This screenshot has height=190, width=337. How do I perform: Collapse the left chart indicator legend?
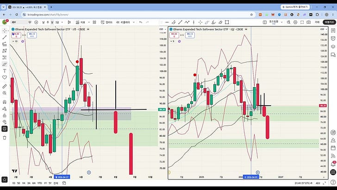point(15,41)
